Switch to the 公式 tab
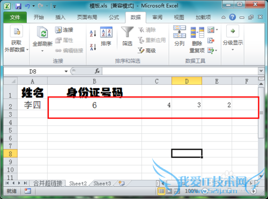The width and height of the screenshot is (268, 199). point(114,17)
